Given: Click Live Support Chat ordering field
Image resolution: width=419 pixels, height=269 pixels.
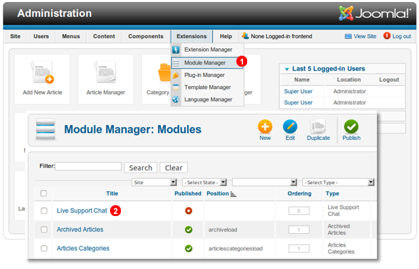Looking at the screenshot, I should pyautogui.click(x=299, y=211).
